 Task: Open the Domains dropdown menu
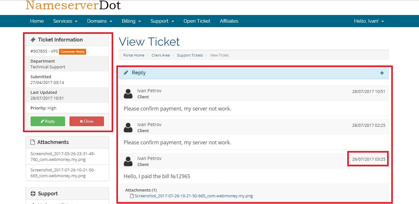coord(99,21)
